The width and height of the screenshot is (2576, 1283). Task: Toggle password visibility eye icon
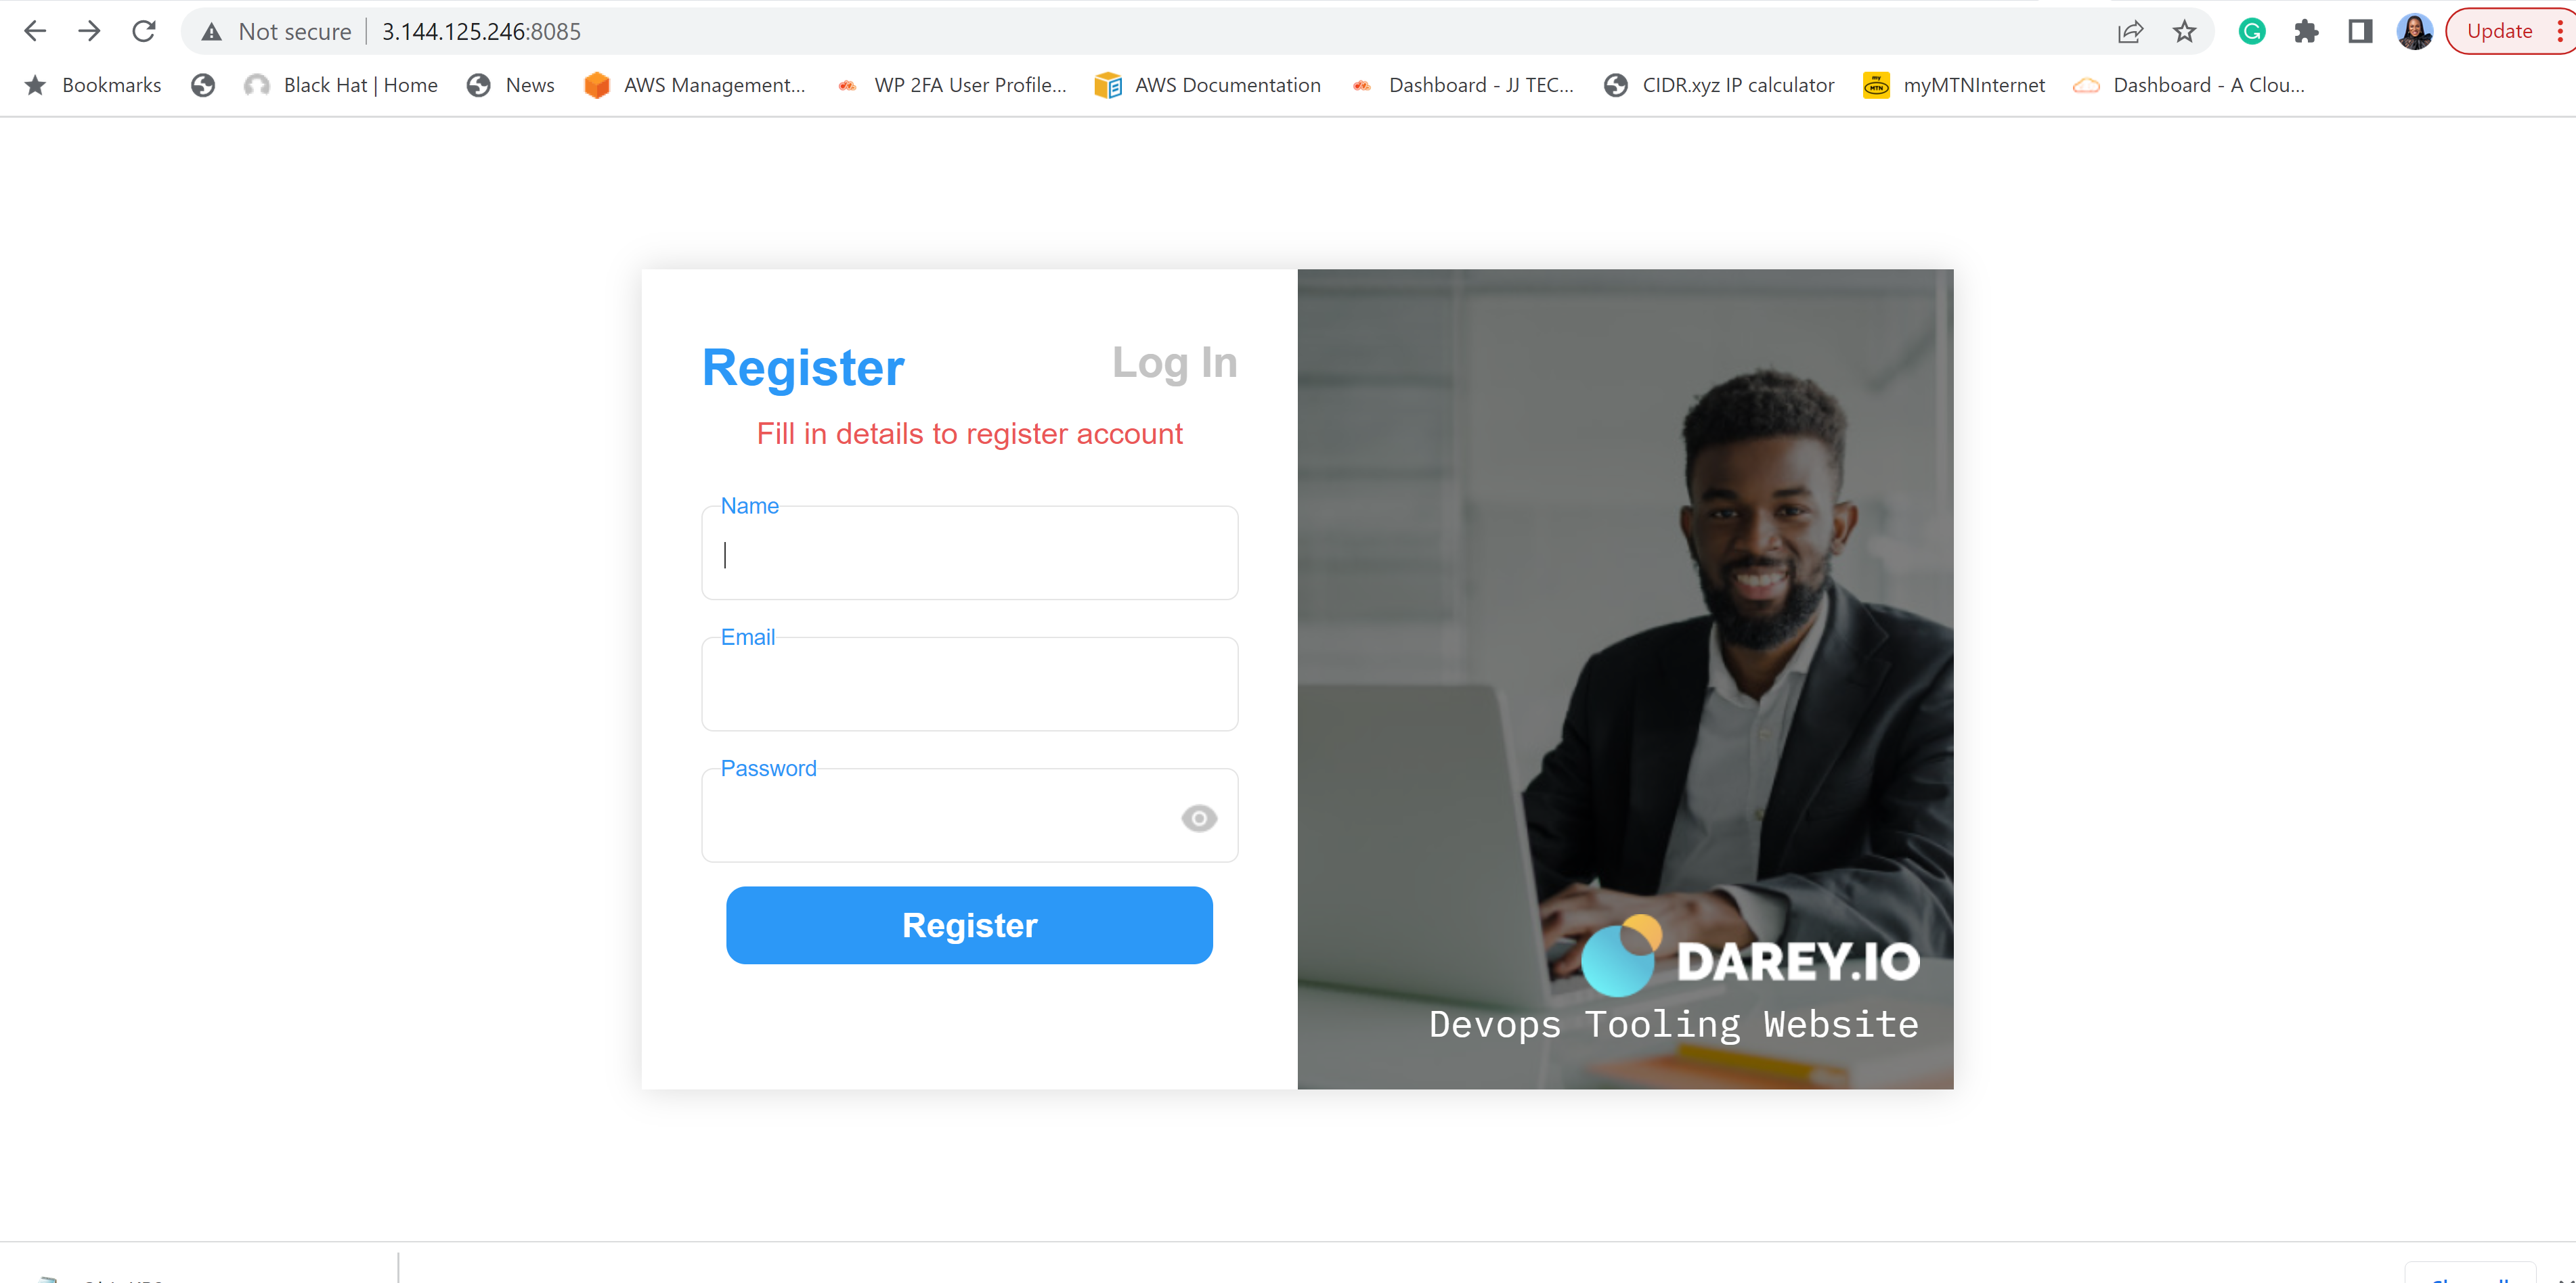(1198, 818)
